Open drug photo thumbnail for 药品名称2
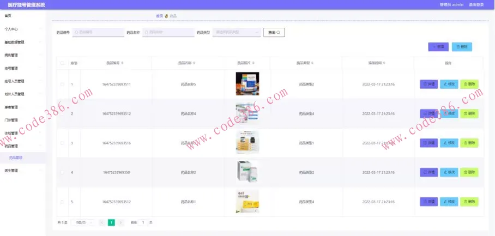Viewport: 495px width, 236px height. (247, 172)
